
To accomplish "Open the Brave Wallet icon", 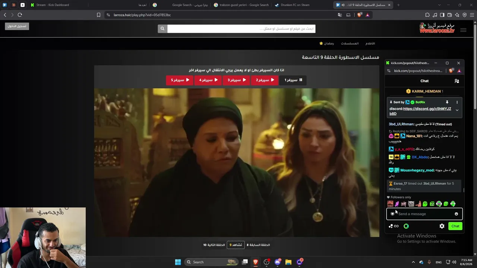I will (x=449, y=15).
